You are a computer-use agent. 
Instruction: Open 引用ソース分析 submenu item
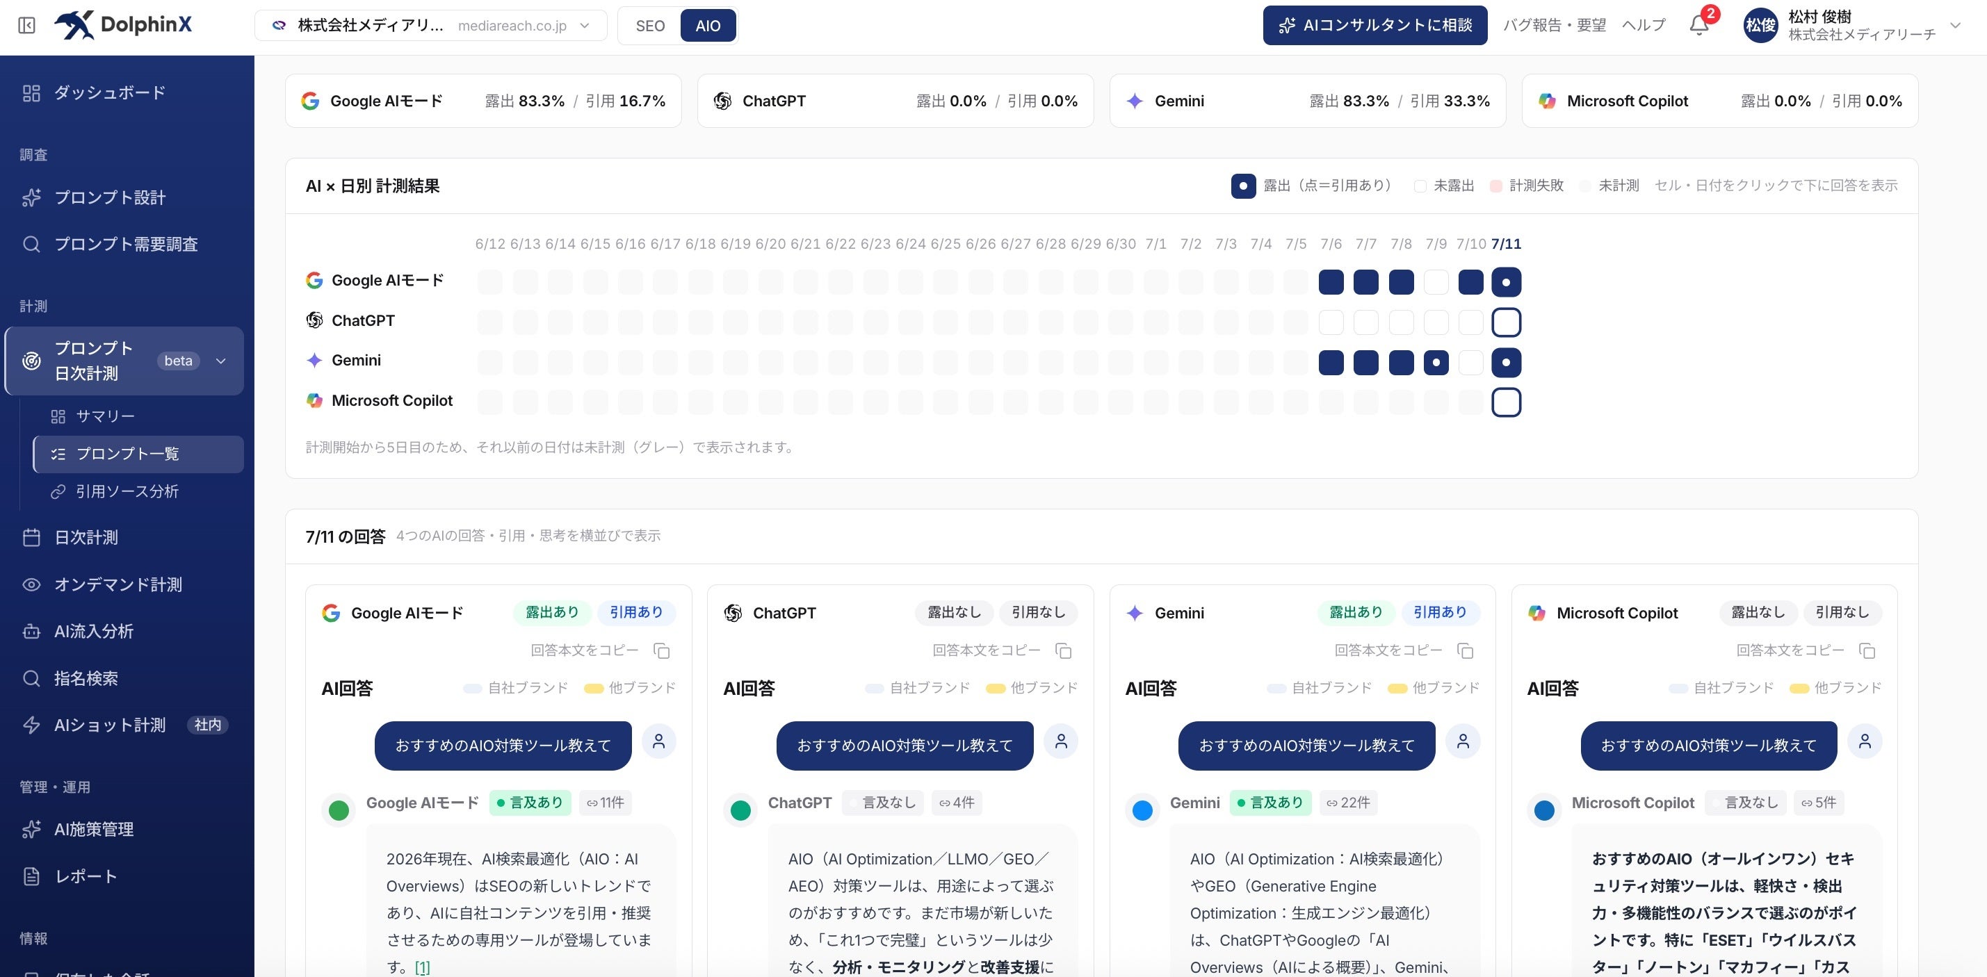[x=139, y=491]
